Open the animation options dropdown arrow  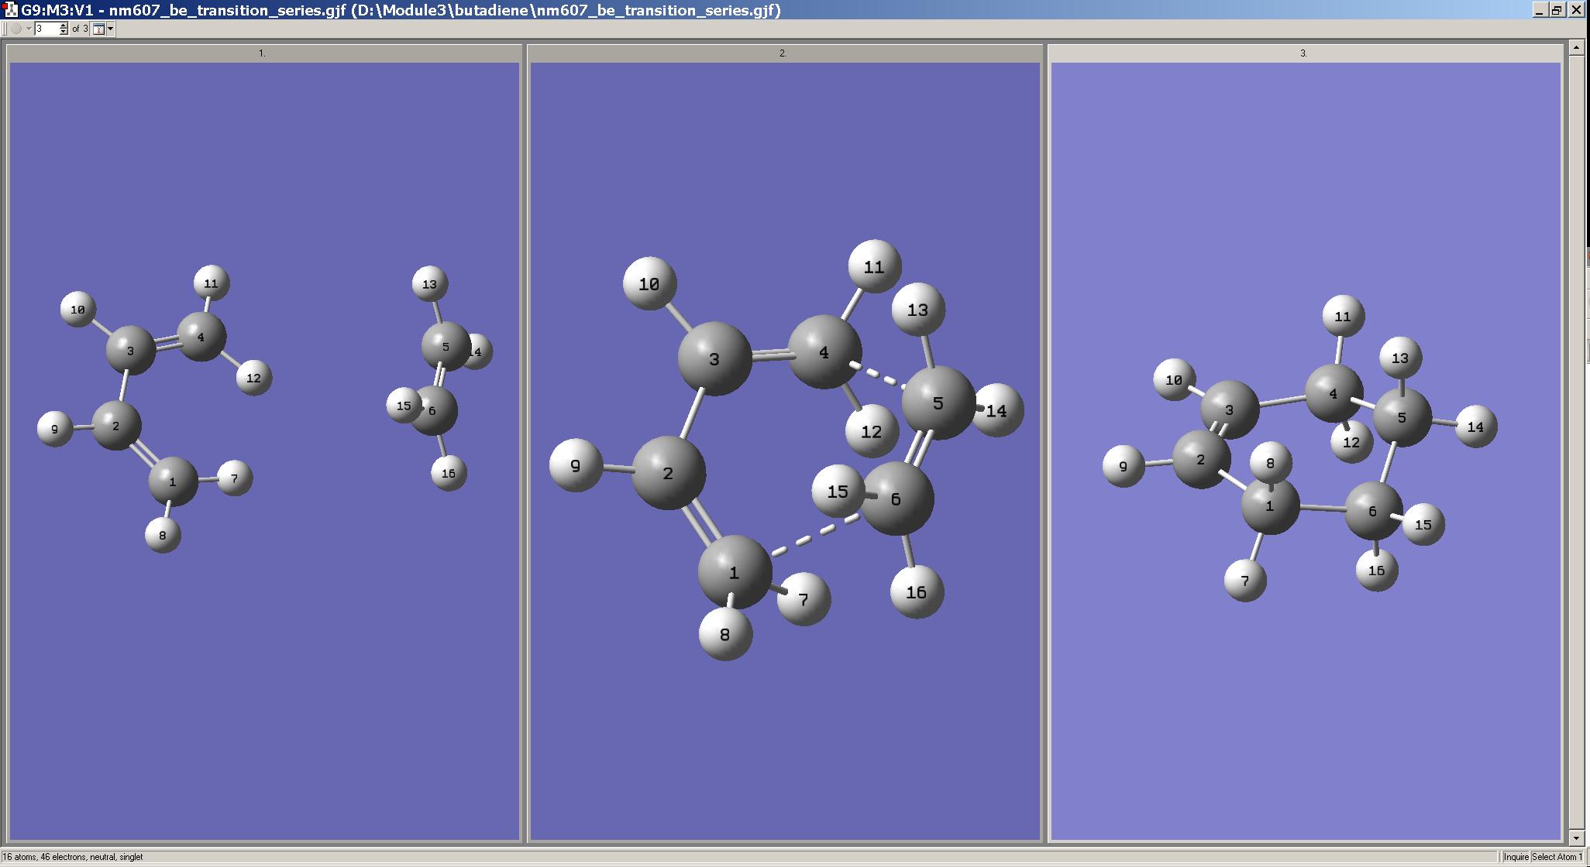pos(29,29)
